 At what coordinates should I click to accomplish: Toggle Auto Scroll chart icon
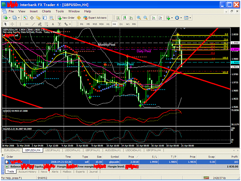point(153,18)
